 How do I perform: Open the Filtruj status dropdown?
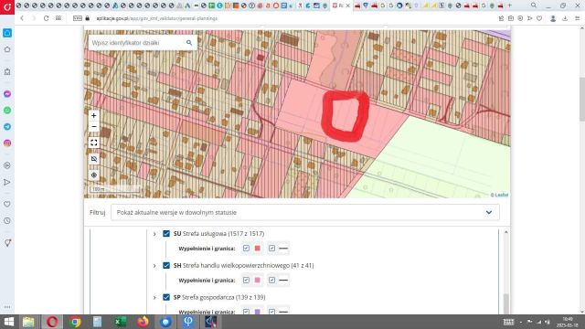[304, 212]
